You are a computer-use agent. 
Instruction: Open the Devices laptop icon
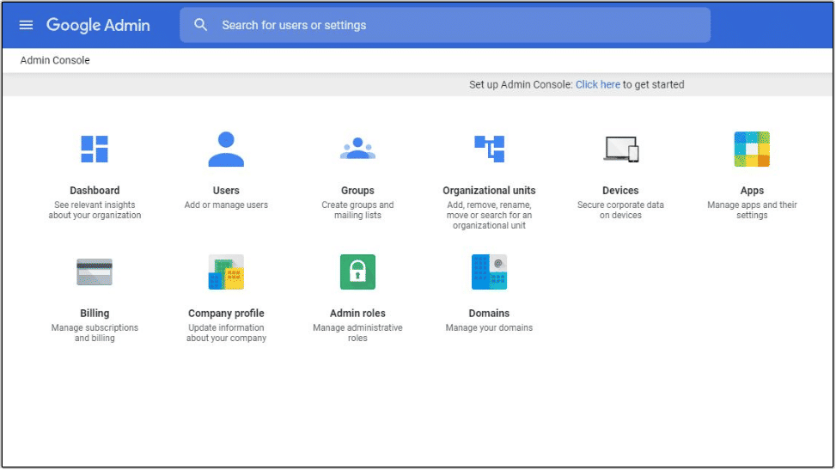click(x=620, y=149)
